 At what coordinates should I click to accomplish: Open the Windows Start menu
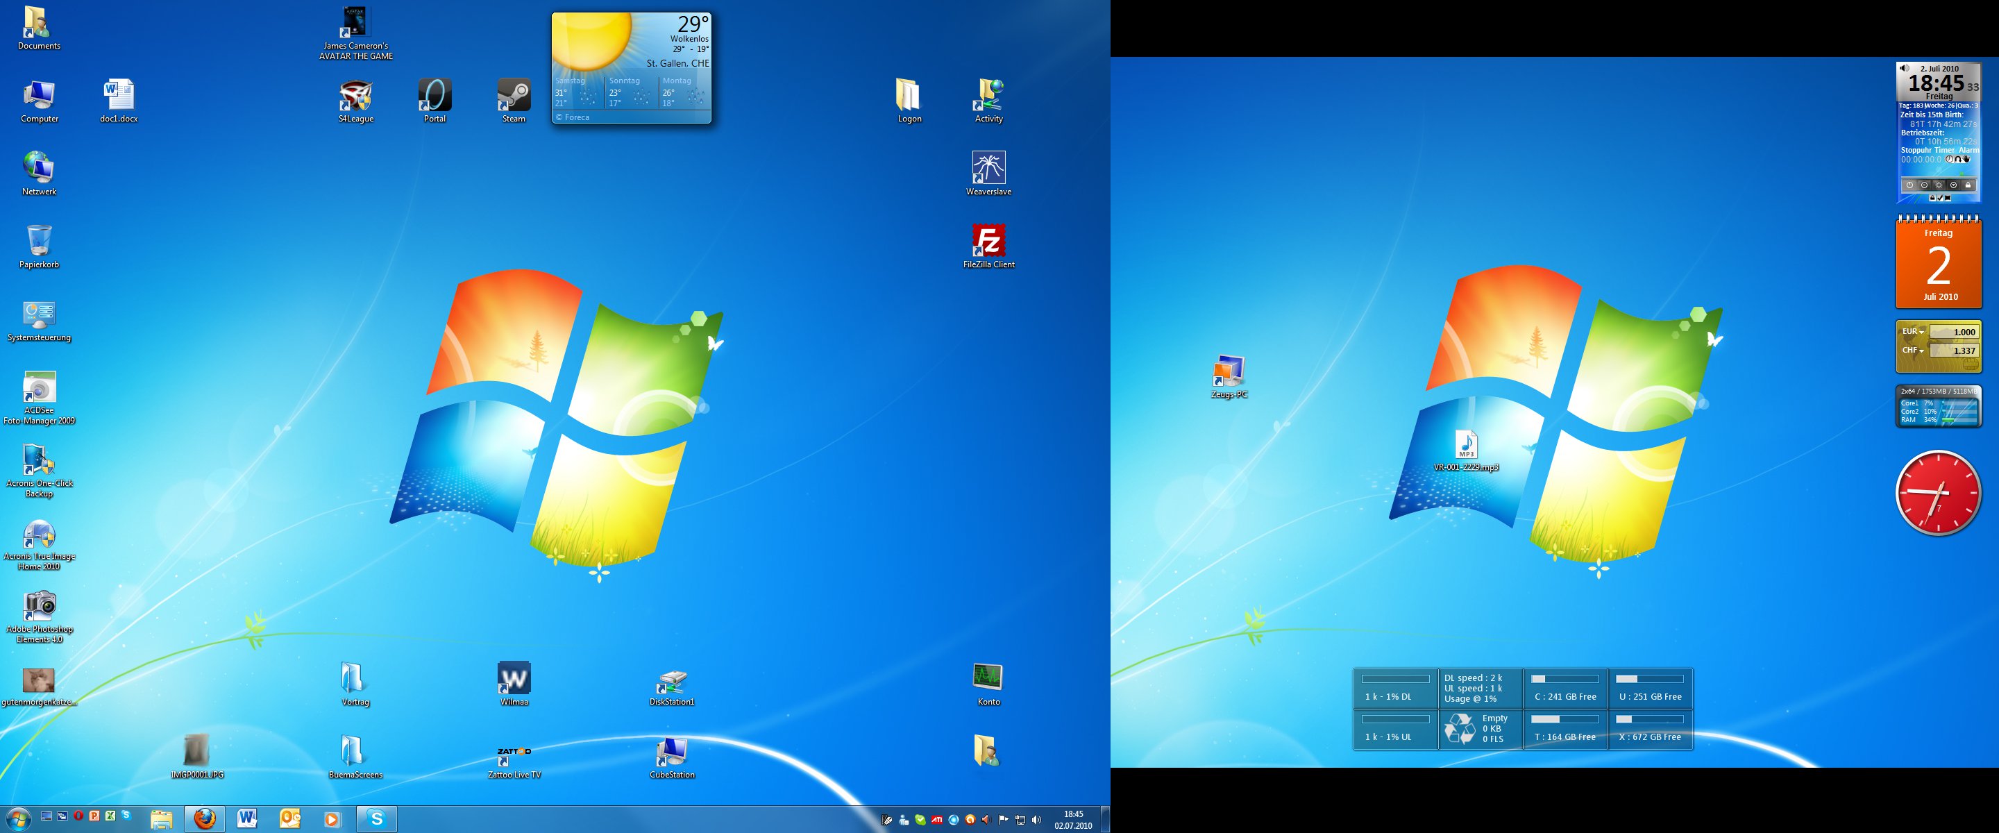[x=18, y=819]
